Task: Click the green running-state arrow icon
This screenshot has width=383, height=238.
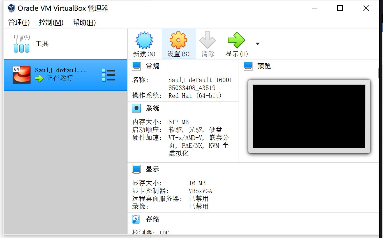Action: [39, 78]
